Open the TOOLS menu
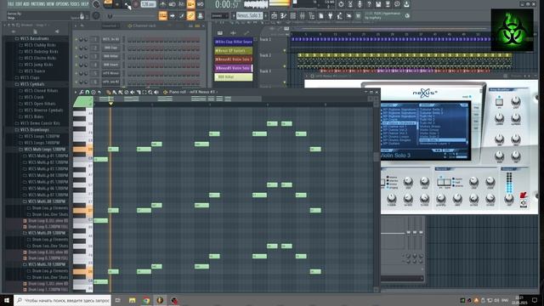544x306 pixels. coord(75,4)
